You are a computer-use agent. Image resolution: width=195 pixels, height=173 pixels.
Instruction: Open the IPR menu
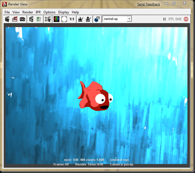[38, 12]
